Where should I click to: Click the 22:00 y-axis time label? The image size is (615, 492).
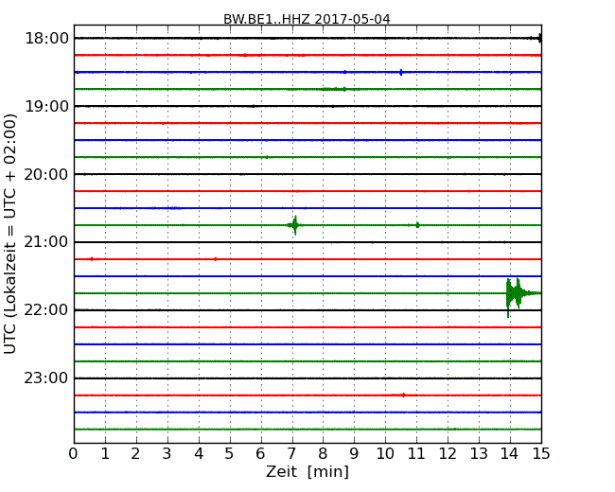coord(46,310)
